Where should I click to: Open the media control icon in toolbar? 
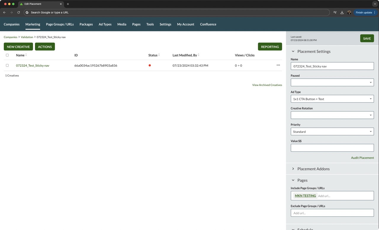tap(335, 12)
